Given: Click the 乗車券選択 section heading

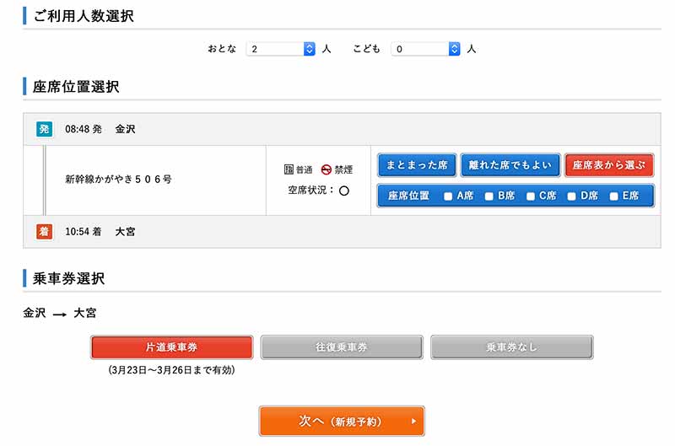Looking at the screenshot, I should coord(69,278).
